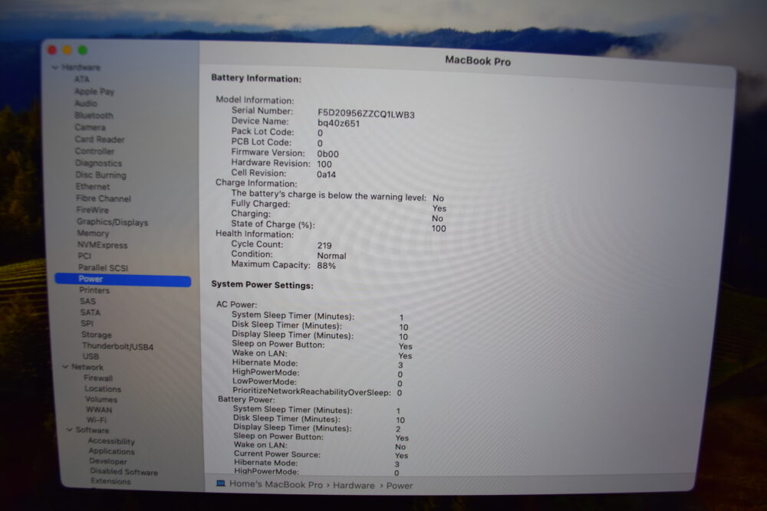
Task: View Disabled Software entry
Action: tap(123, 472)
